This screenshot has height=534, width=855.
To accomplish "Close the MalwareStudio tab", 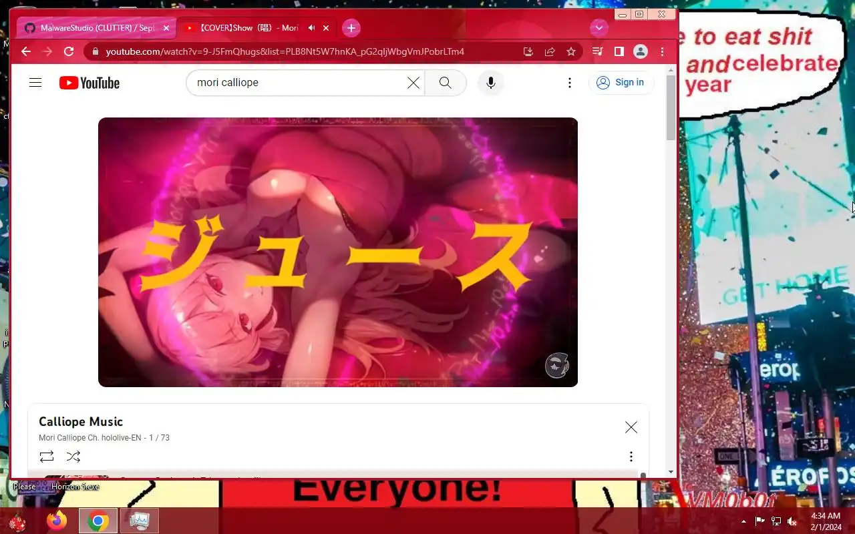I will pos(166,28).
